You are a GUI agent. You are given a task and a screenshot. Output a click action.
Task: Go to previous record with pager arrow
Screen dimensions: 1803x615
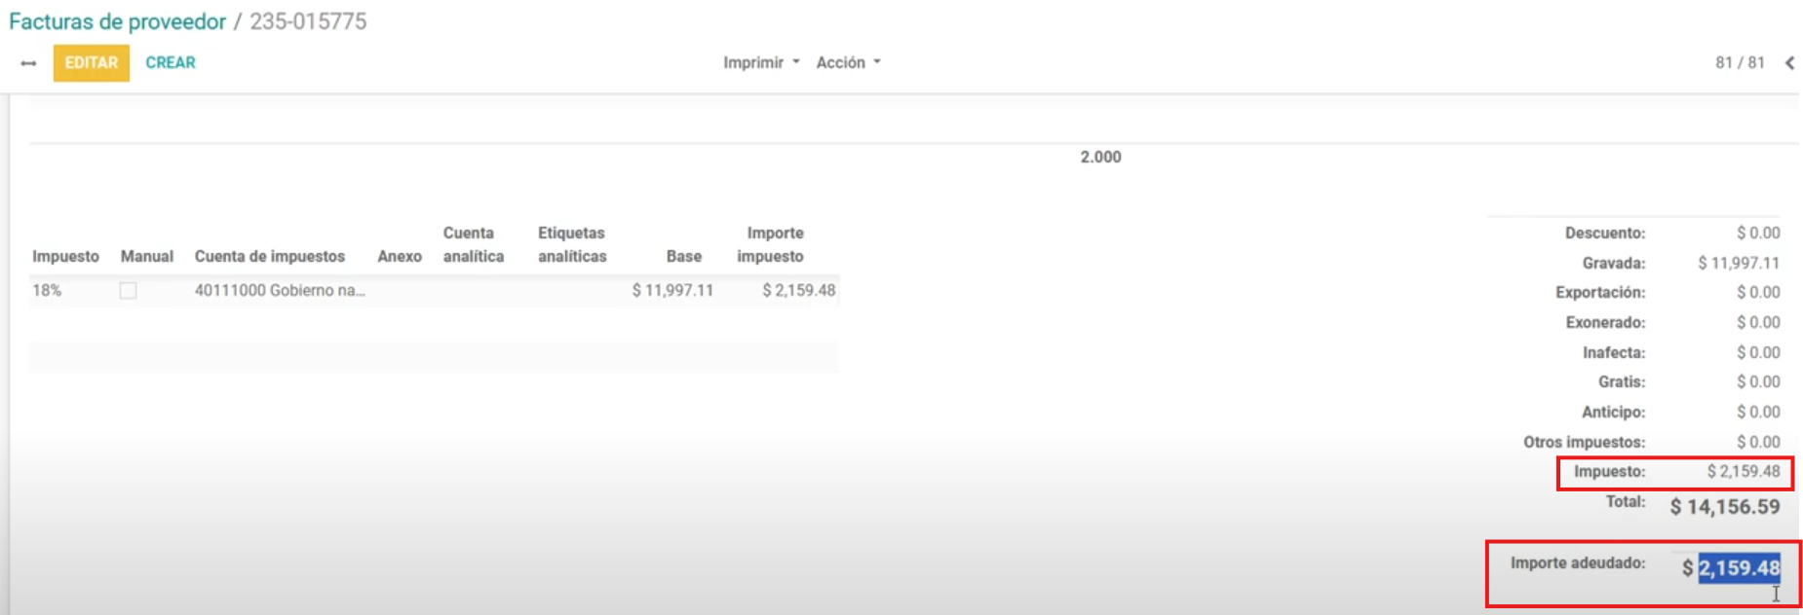coord(1789,63)
